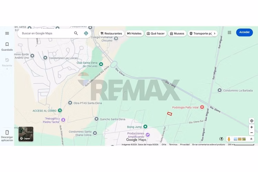
Task: Select ACCESO AL CERRO marker
Action: tap(60, 110)
